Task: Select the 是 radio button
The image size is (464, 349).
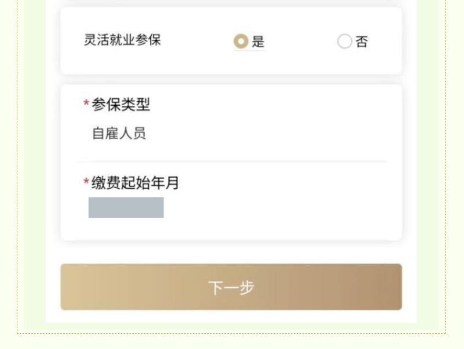Action: pyautogui.click(x=241, y=42)
